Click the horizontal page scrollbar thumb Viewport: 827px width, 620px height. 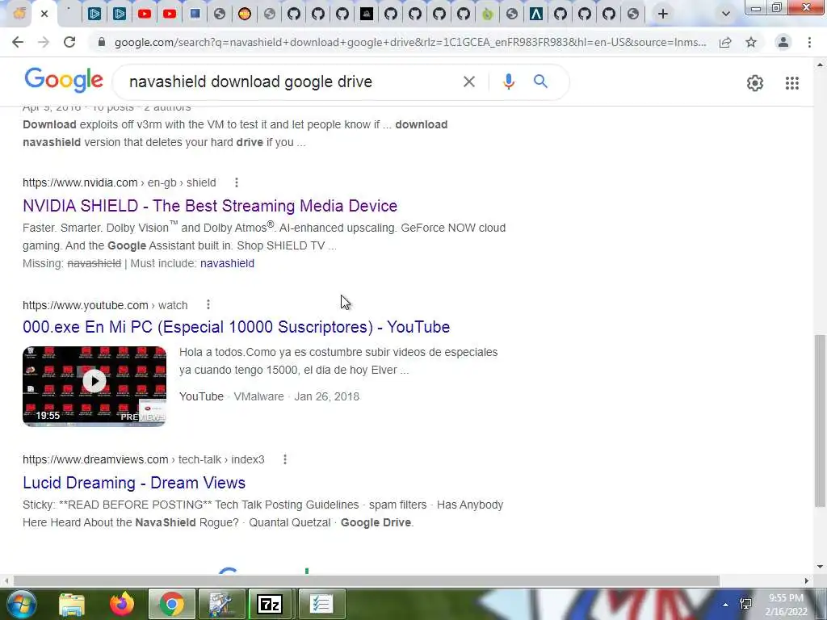click(x=366, y=580)
